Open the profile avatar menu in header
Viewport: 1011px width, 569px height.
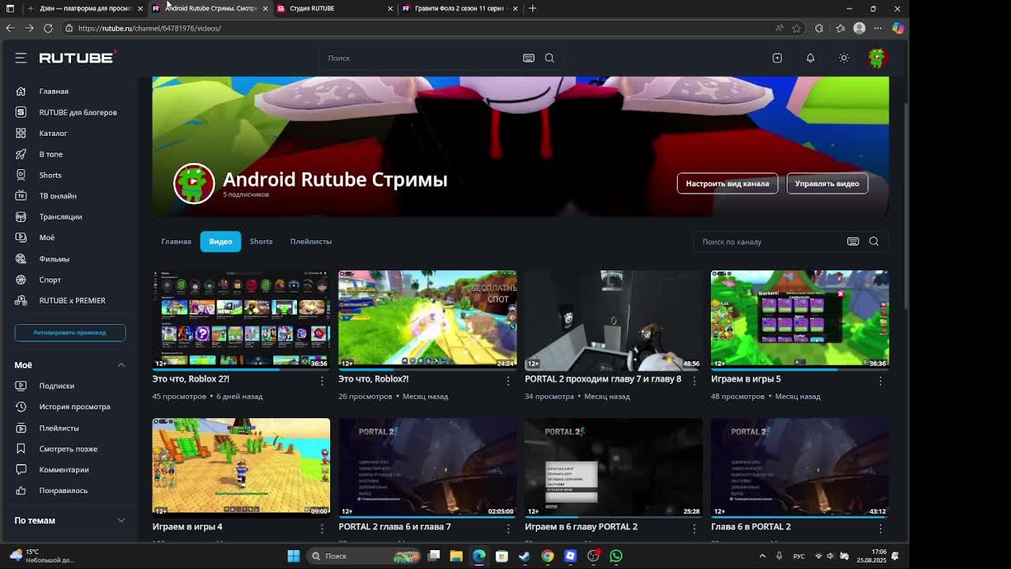(x=877, y=58)
